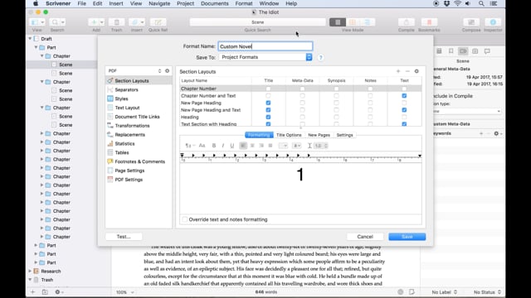Click the Cancel button

[365, 237]
